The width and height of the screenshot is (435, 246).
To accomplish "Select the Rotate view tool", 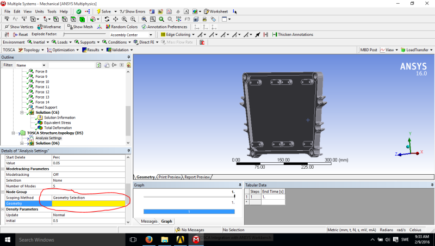I will click(x=107, y=19).
